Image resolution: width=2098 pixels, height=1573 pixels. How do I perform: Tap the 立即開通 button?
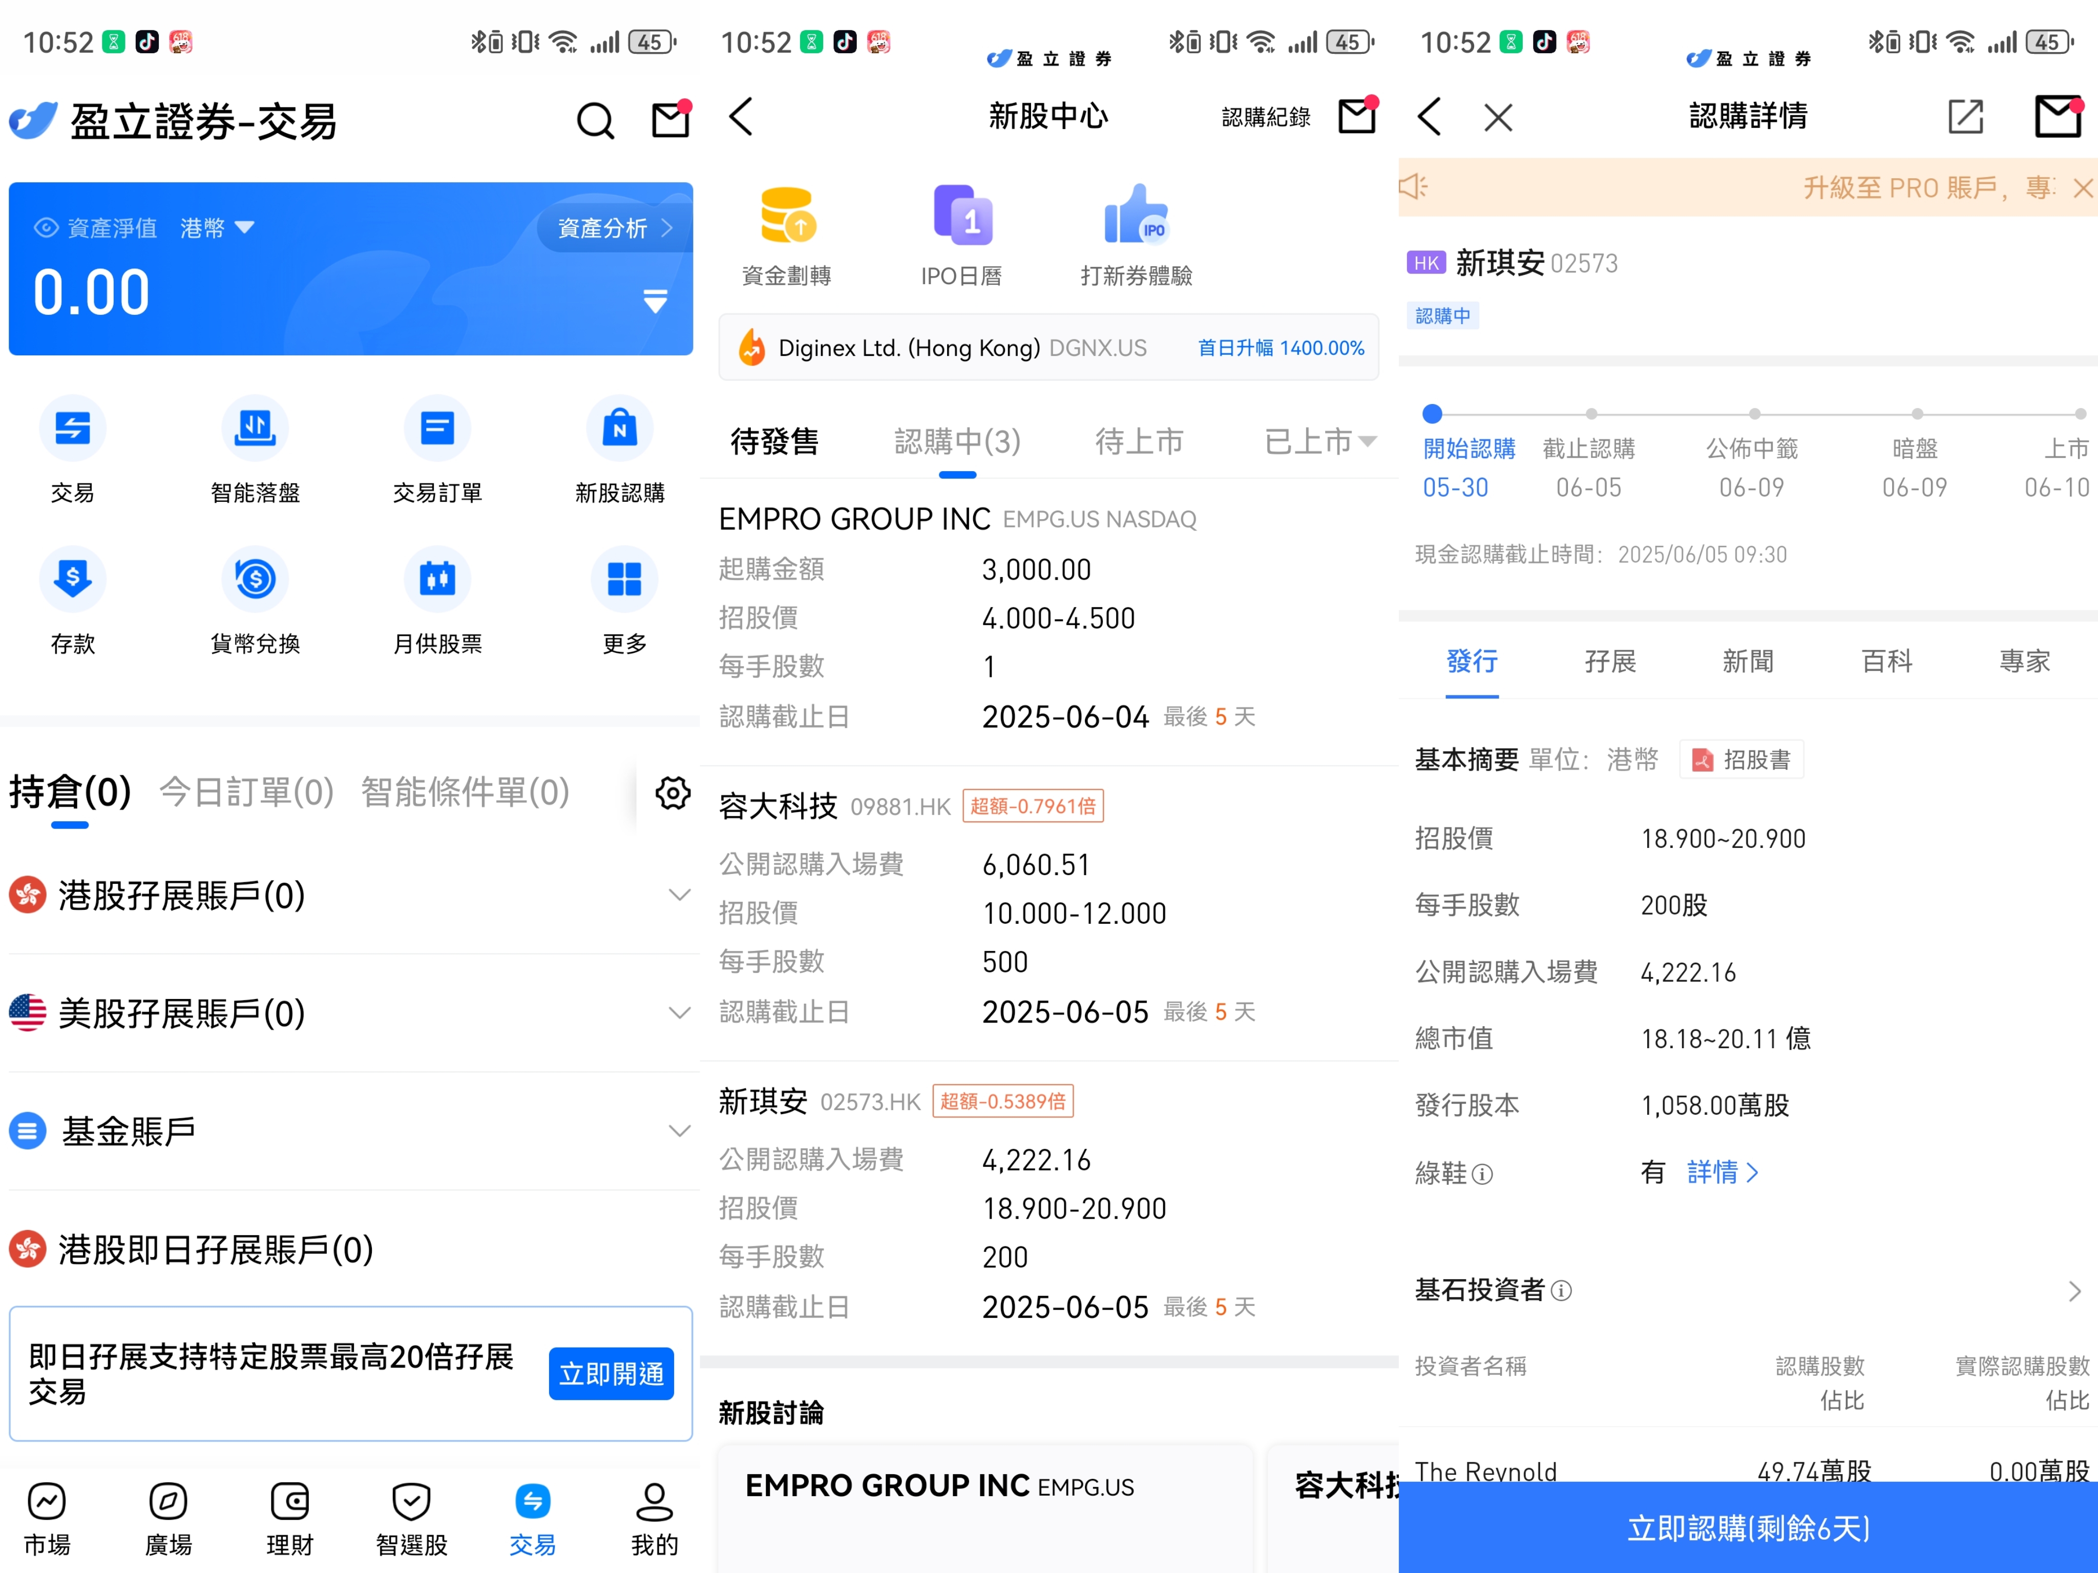pyautogui.click(x=612, y=1374)
